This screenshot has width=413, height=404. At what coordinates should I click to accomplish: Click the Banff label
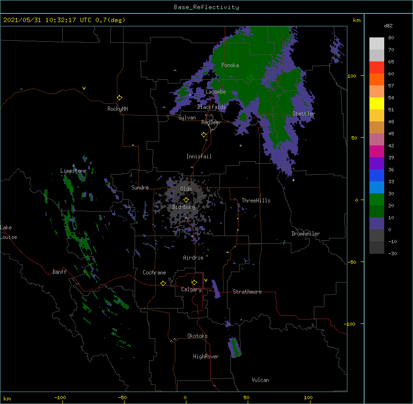coord(59,272)
